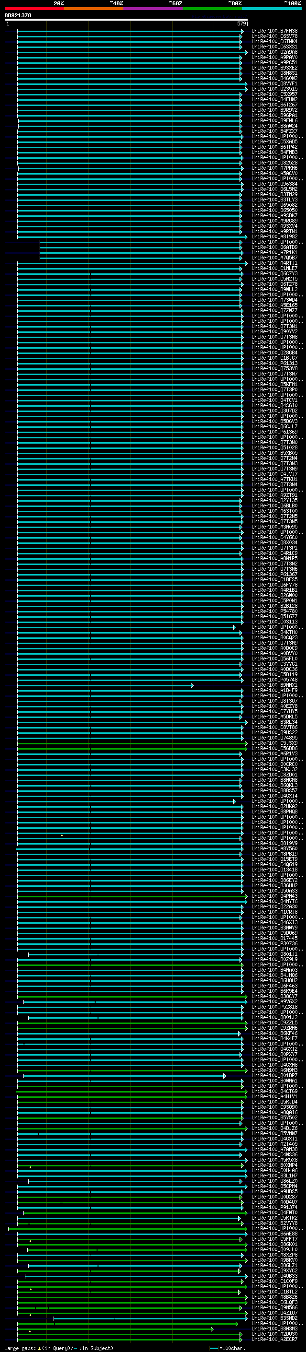
Task: Click hit label UniRef100_Q2UKA2
Action: tap(274, 807)
